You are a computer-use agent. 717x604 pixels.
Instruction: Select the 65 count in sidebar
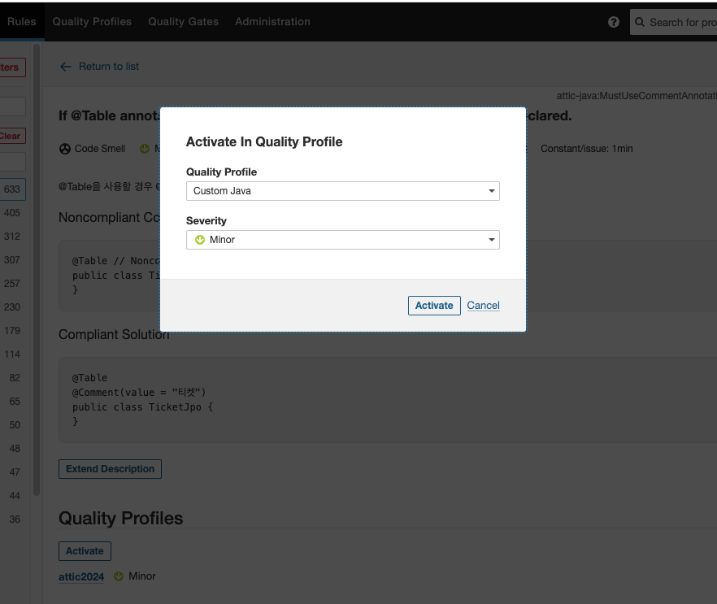(15, 402)
